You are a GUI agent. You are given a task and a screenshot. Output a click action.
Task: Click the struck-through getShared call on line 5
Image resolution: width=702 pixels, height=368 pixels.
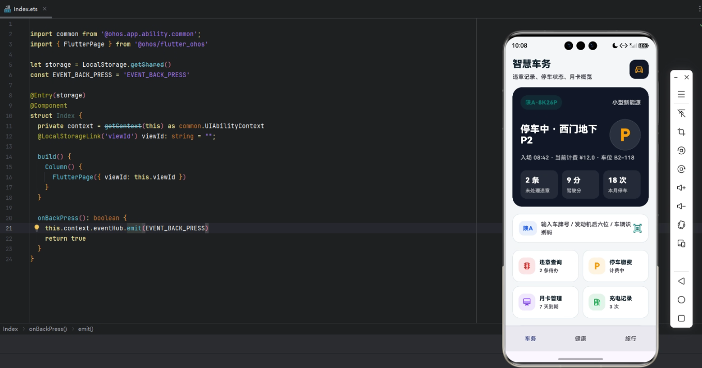click(147, 65)
